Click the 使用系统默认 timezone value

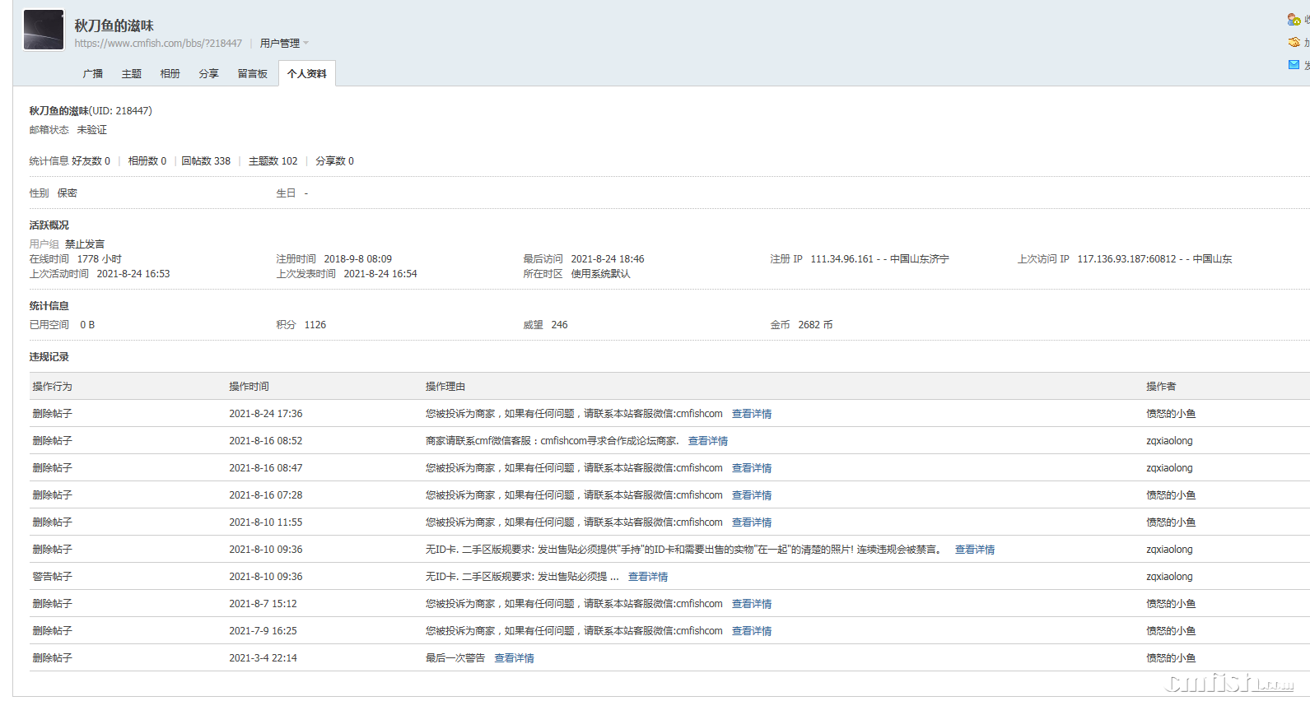(x=600, y=274)
